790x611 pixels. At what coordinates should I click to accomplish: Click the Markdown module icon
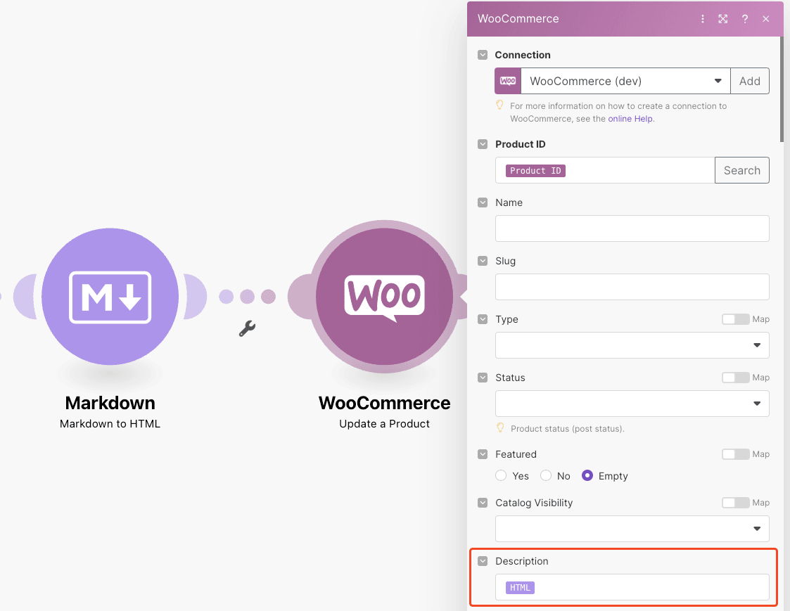click(110, 297)
